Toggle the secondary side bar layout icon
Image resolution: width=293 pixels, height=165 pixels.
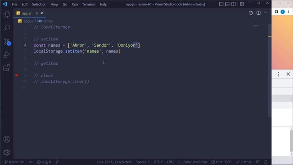(233, 4)
